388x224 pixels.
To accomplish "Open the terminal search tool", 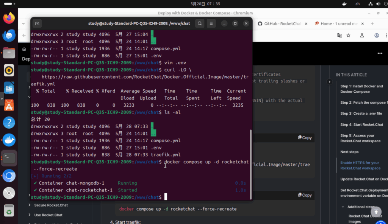I will click(200, 23).
